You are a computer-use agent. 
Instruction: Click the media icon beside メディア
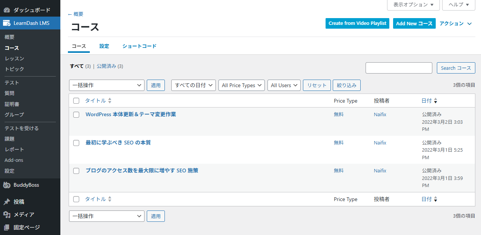tap(6, 215)
